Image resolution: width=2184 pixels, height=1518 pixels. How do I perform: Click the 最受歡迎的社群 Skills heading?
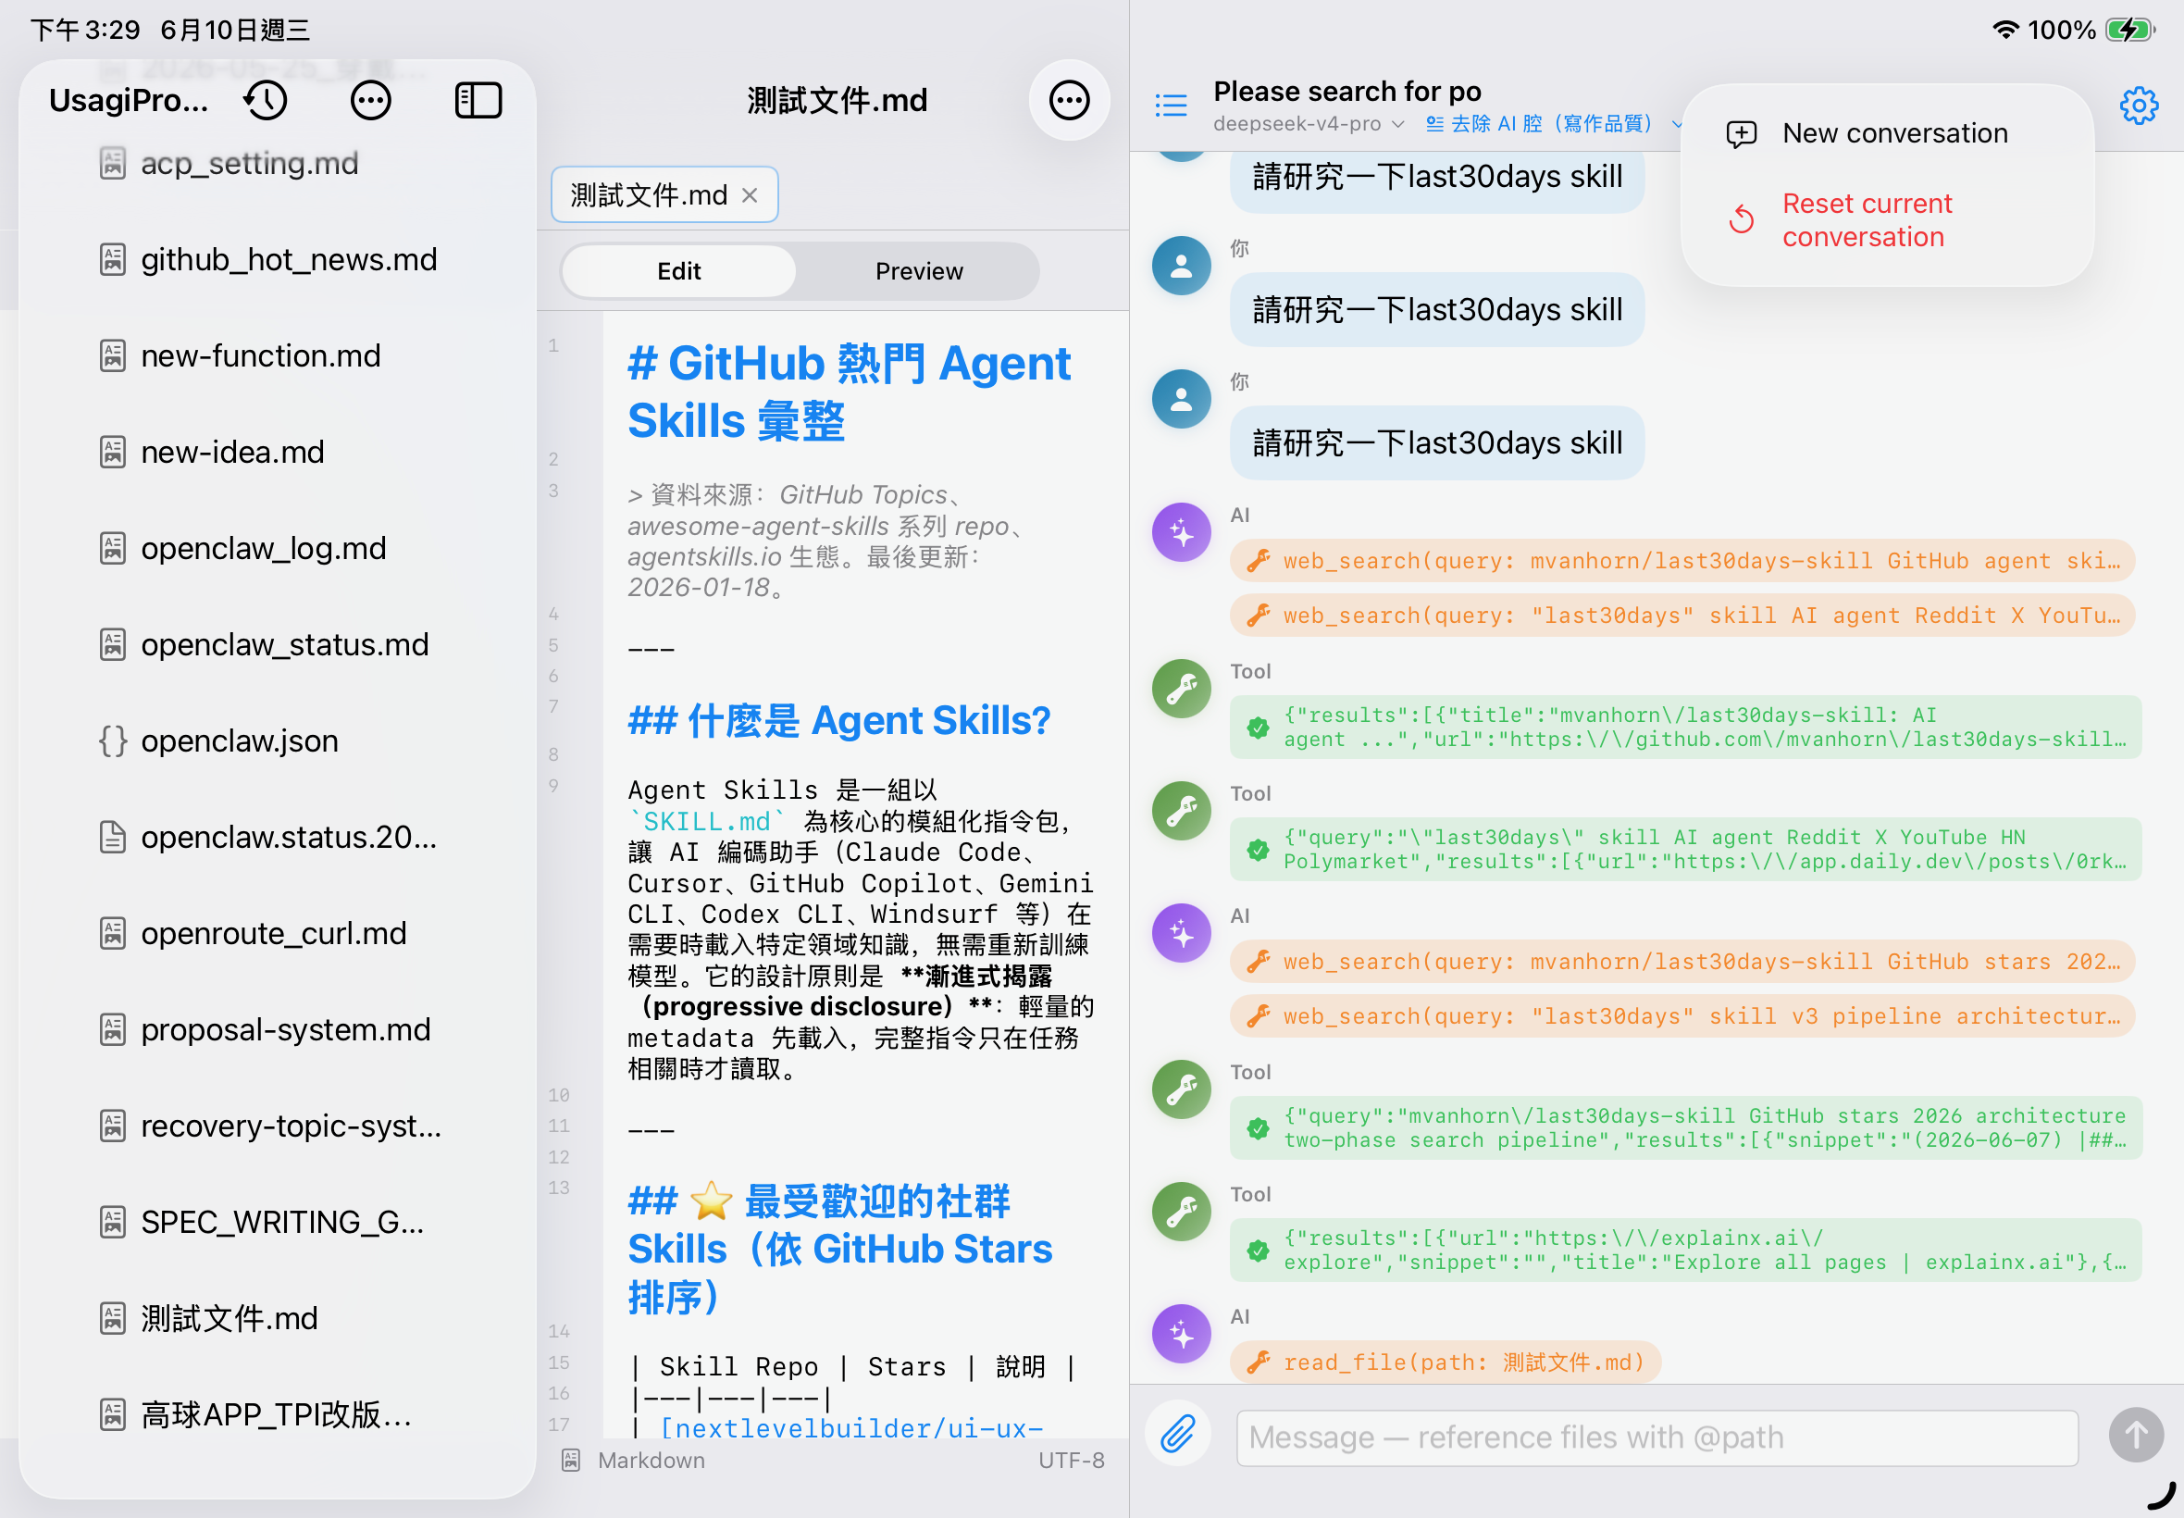tap(839, 1249)
